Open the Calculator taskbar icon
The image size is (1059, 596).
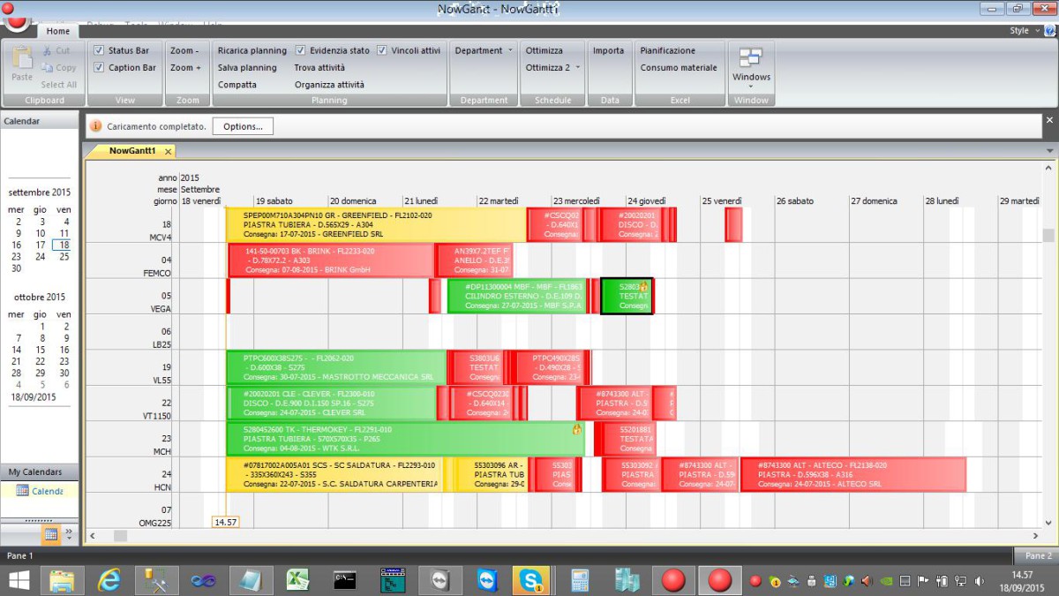pyautogui.click(x=580, y=580)
